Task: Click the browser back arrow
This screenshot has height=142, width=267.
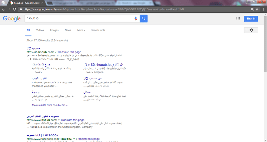Action: point(3,9)
